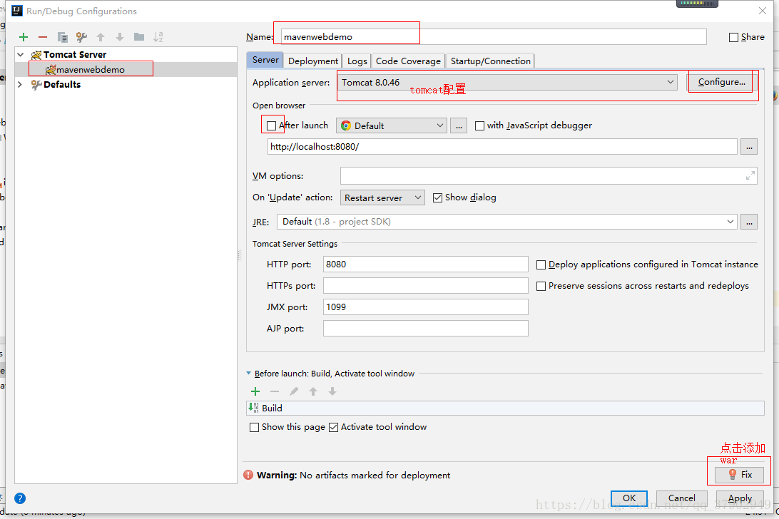The image size is (779, 519).
Task: Click the Name input field
Action: pos(494,37)
